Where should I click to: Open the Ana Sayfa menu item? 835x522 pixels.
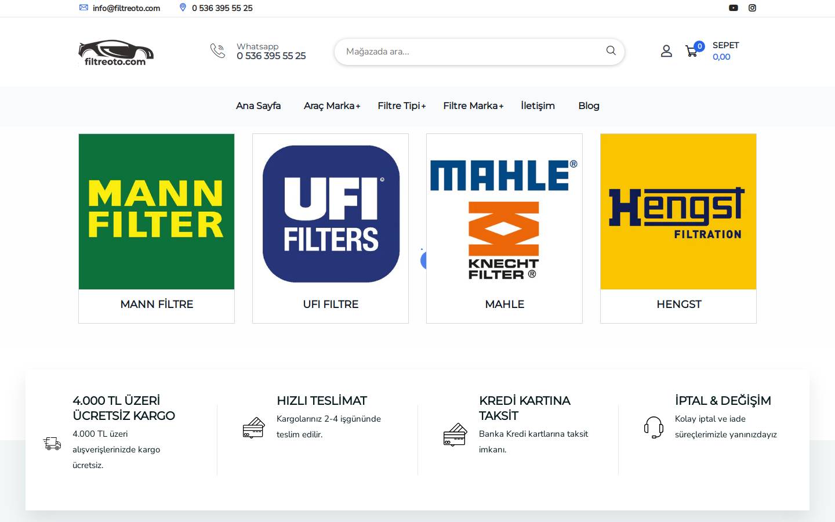(x=258, y=106)
